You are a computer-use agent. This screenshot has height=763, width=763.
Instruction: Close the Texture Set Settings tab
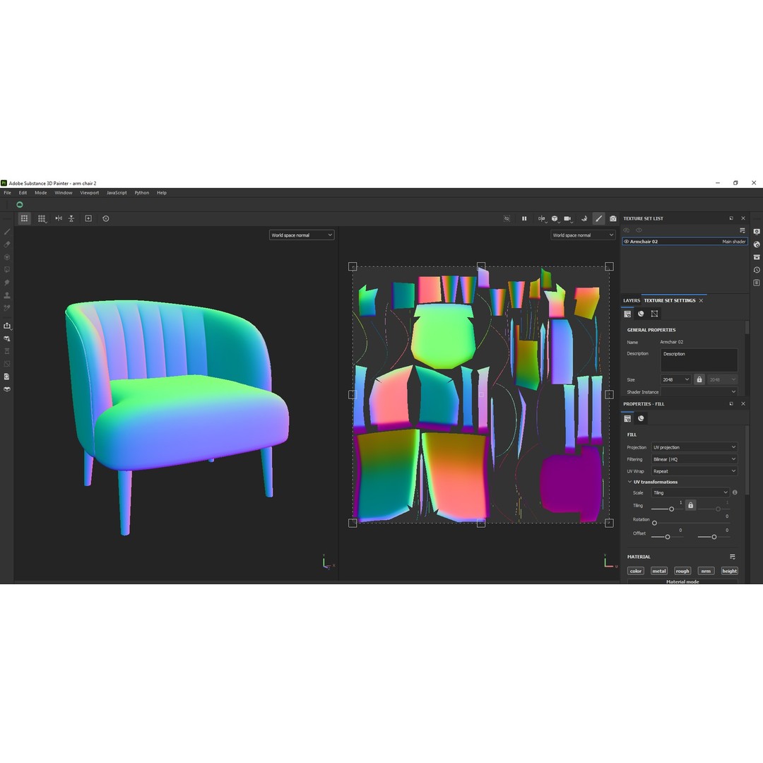[702, 300]
